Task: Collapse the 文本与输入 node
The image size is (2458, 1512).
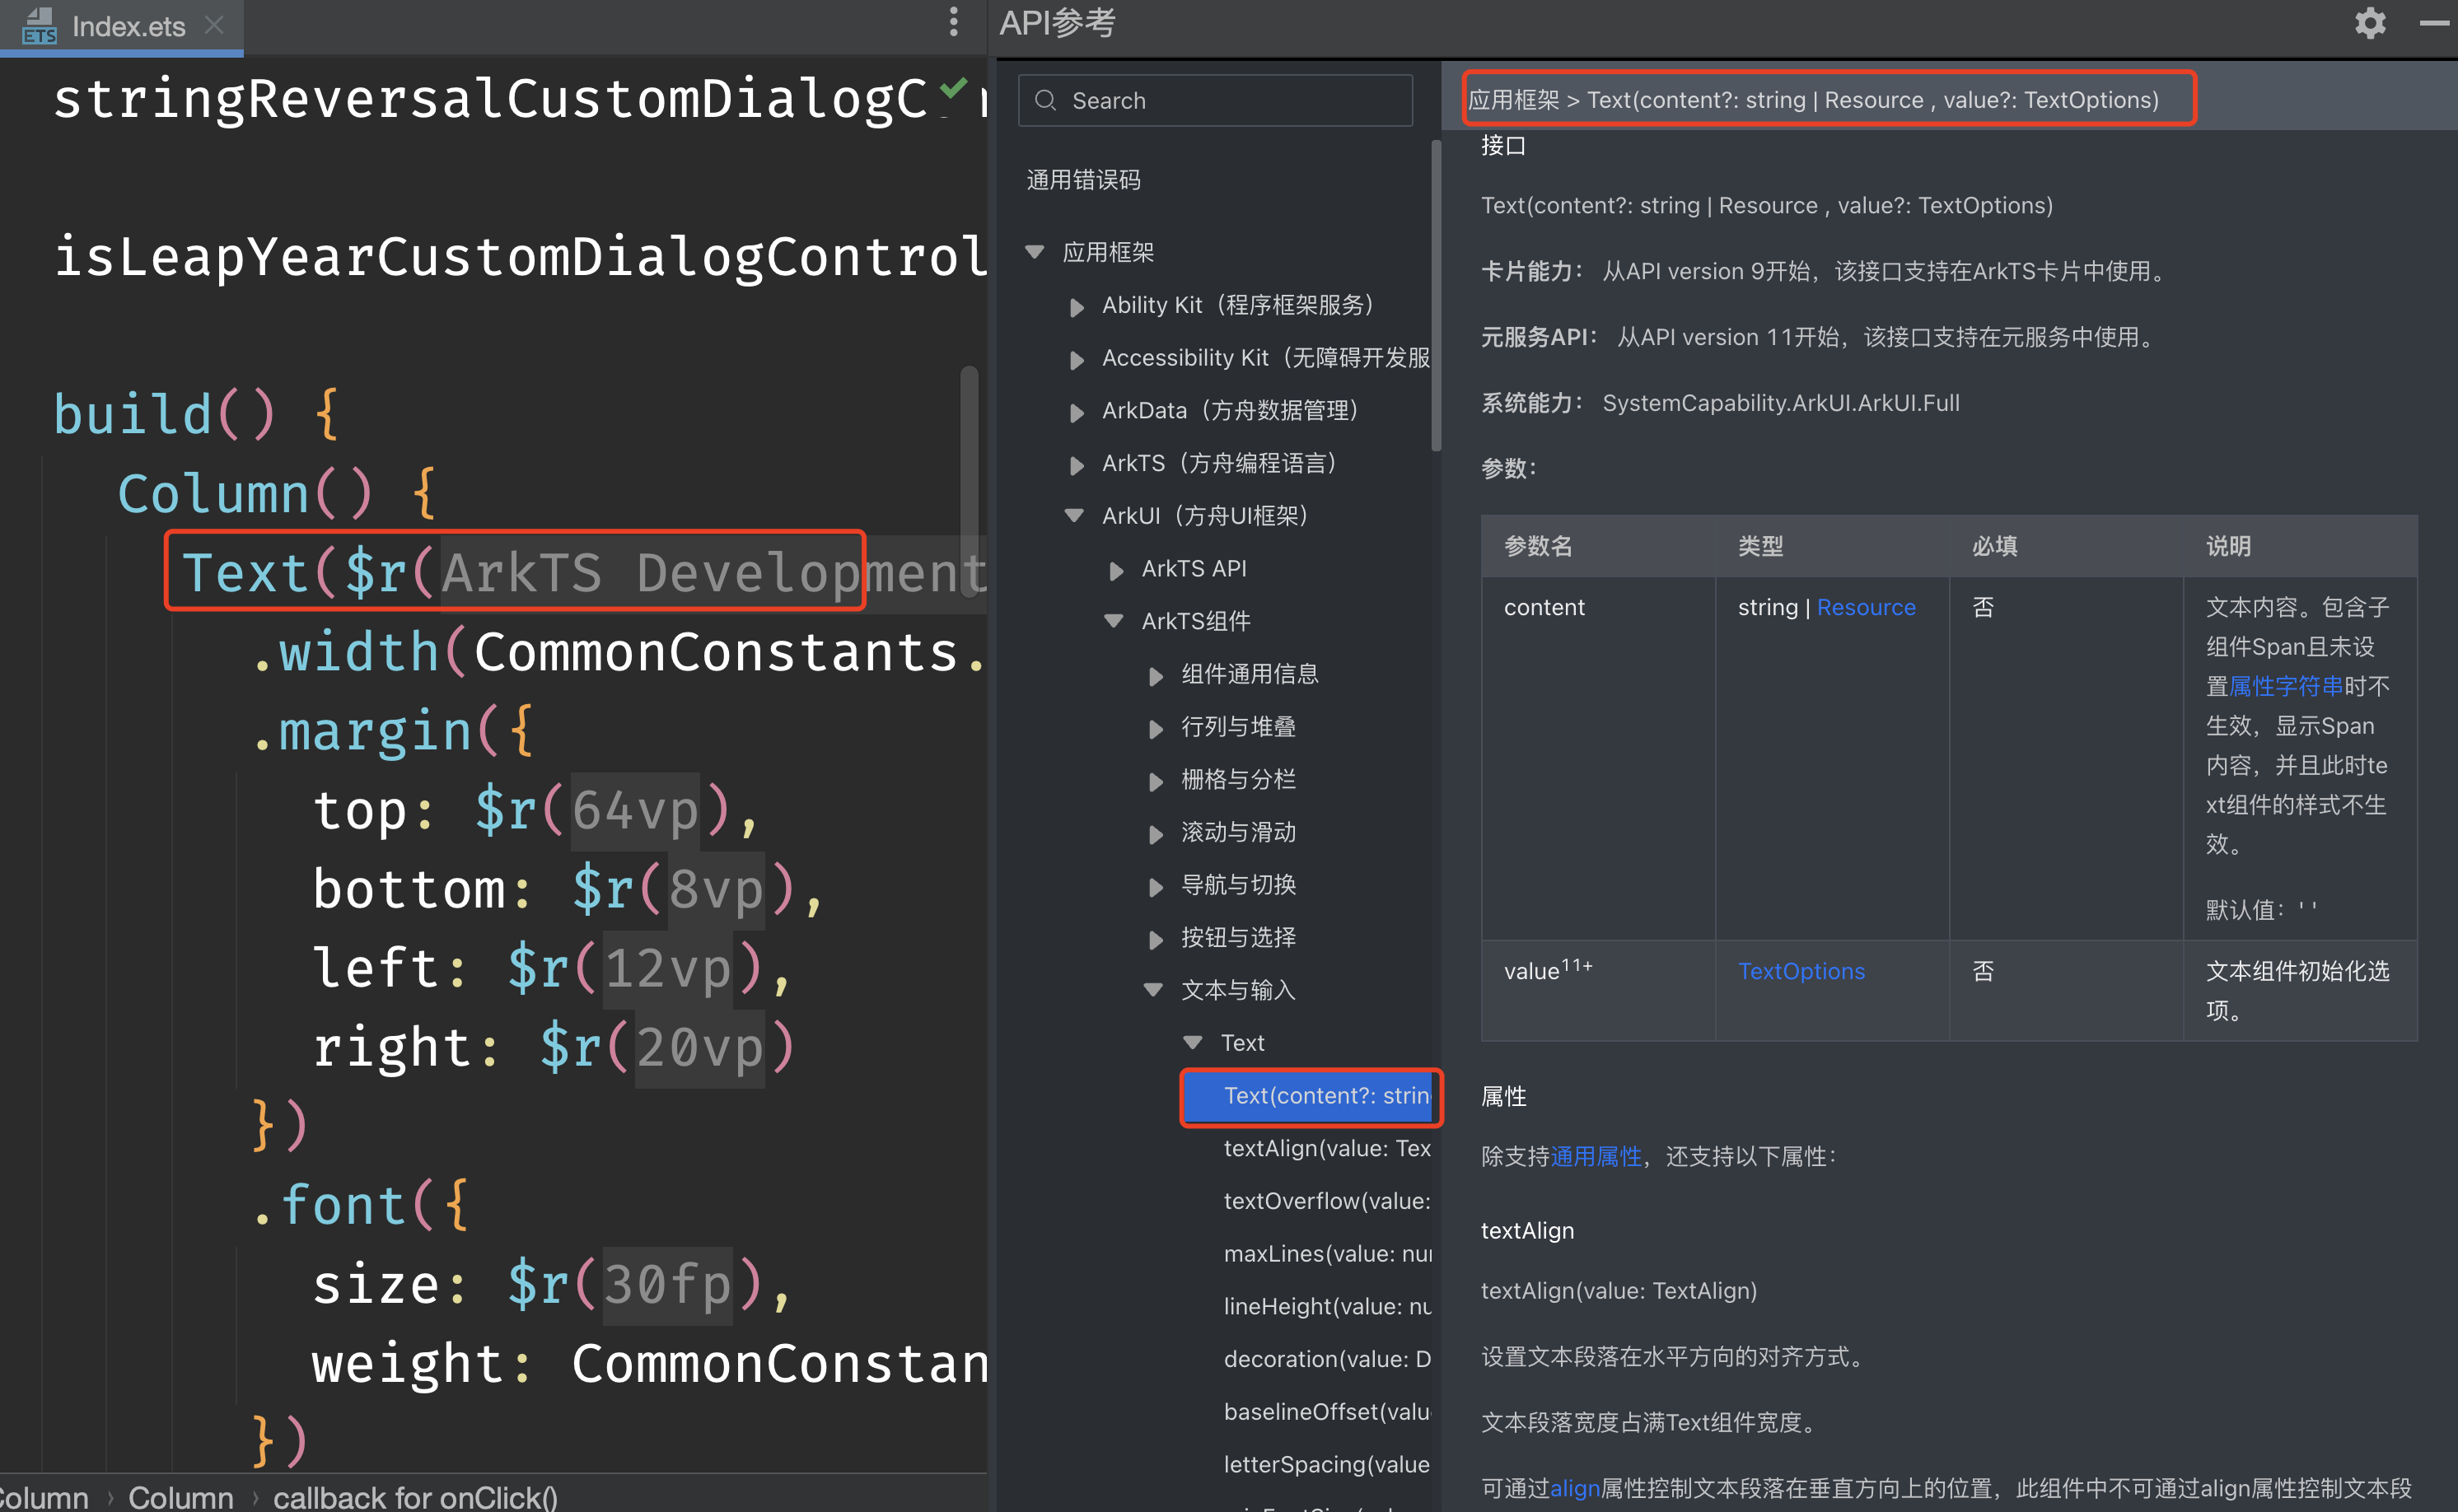Action: 1153,990
